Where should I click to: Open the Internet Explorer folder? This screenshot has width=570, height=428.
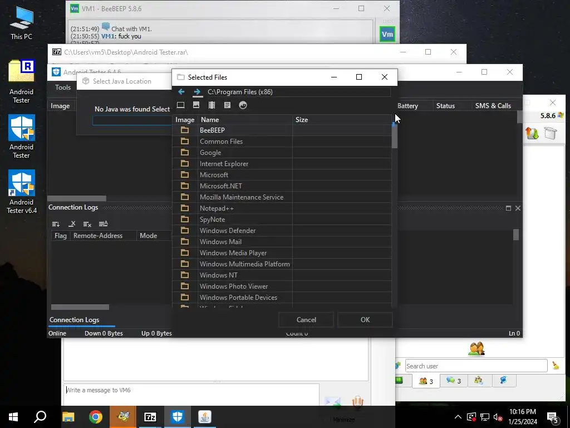tap(282, 164)
